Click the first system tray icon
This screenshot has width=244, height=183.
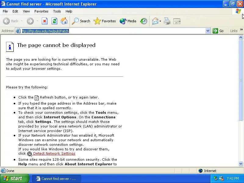click(216, 178)
